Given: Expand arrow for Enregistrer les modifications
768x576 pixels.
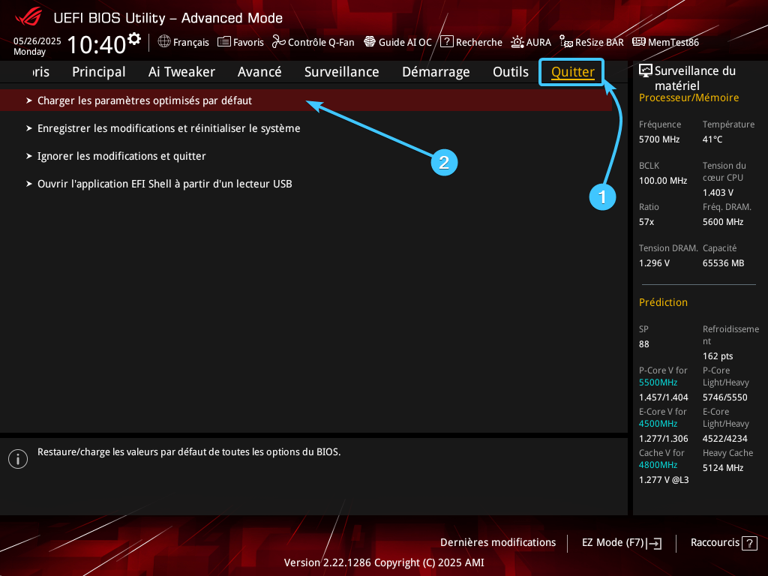Looking at the screenshot, I should tap(29, 128).
